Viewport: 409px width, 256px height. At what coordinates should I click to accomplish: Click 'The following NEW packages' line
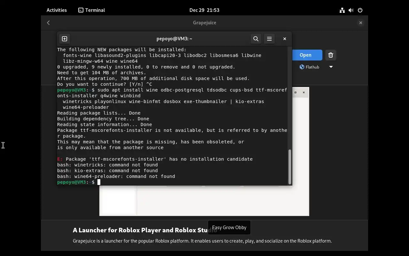pyautogui.click(x=122, y=50)
